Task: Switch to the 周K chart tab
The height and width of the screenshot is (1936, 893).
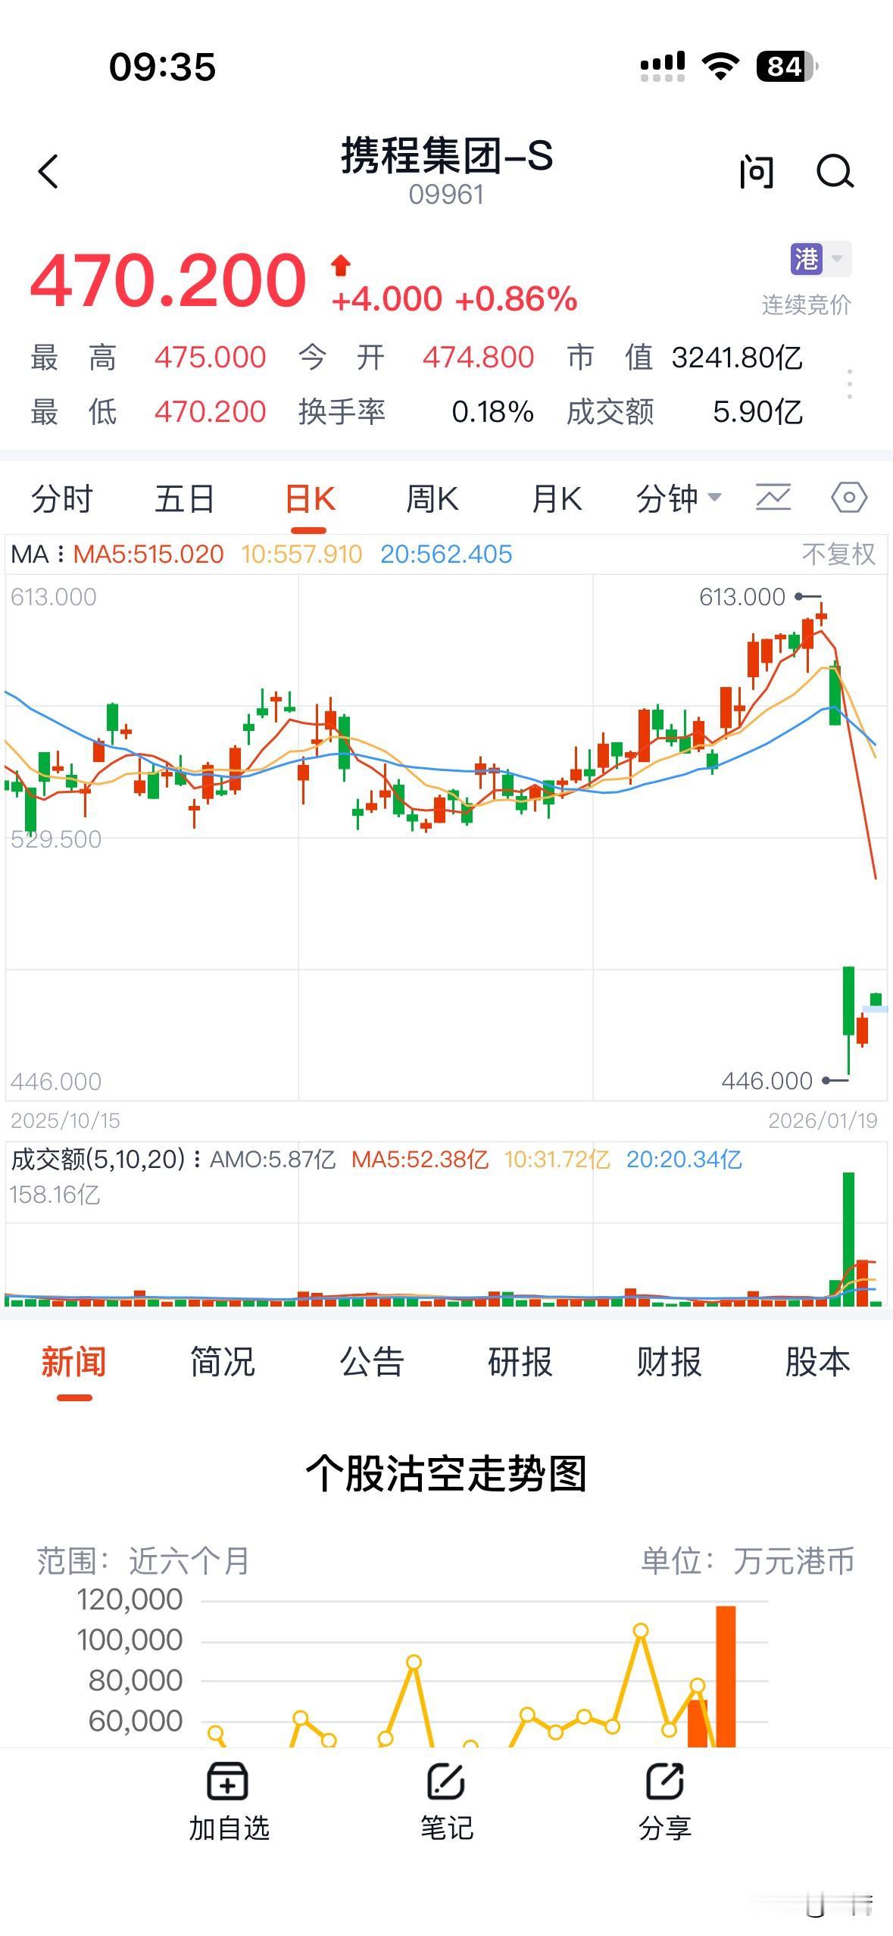Action: point(432,499)
